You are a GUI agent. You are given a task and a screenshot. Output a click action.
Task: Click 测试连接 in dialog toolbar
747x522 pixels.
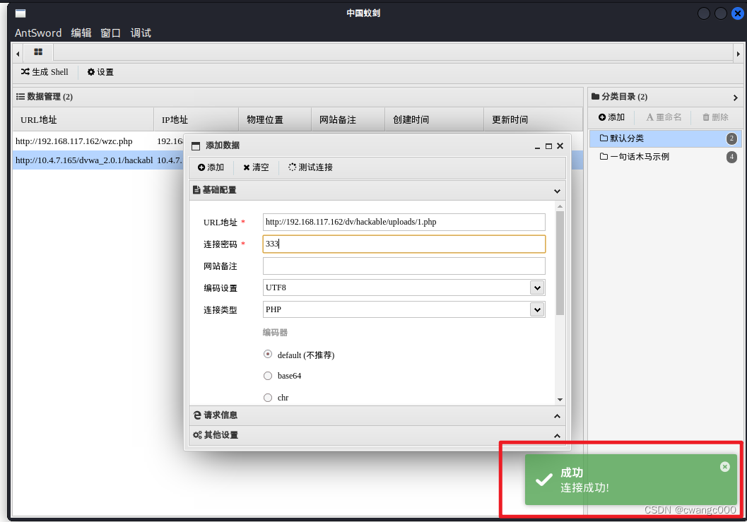(x=311, y=167)
